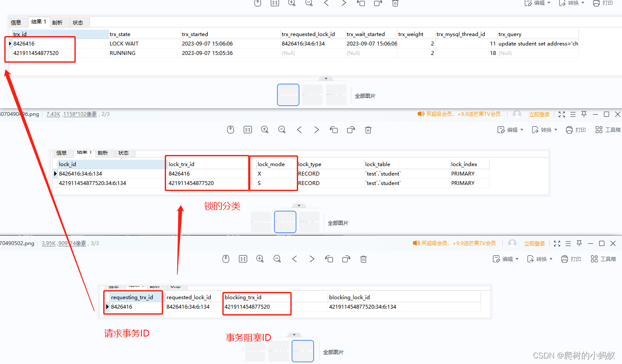This screenshot has width=622, height=364.
Task: Delete the image in 2/3 viewer
Action: tap(368, 130)
